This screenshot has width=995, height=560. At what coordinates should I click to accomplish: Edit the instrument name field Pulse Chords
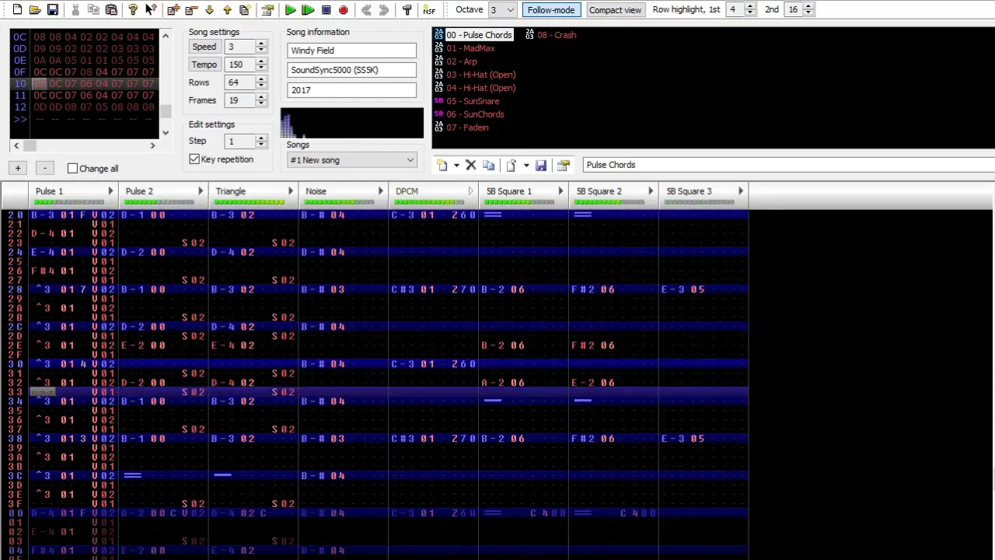click(788, 165)
